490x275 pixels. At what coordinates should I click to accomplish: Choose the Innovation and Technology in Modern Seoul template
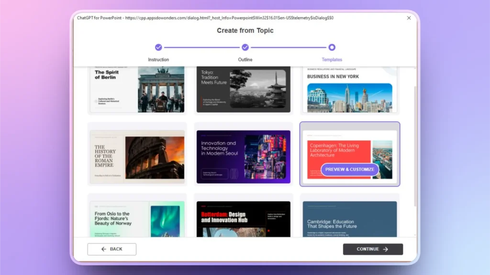[x=243, y=154]
